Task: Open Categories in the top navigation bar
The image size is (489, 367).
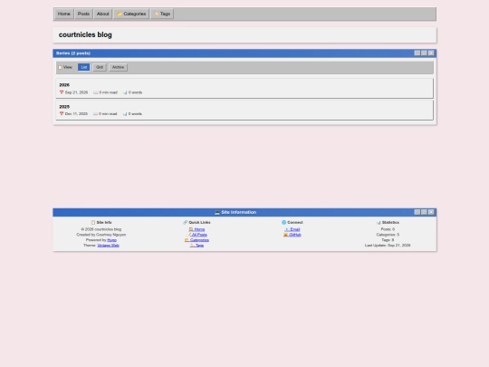Action: point(131,14)
